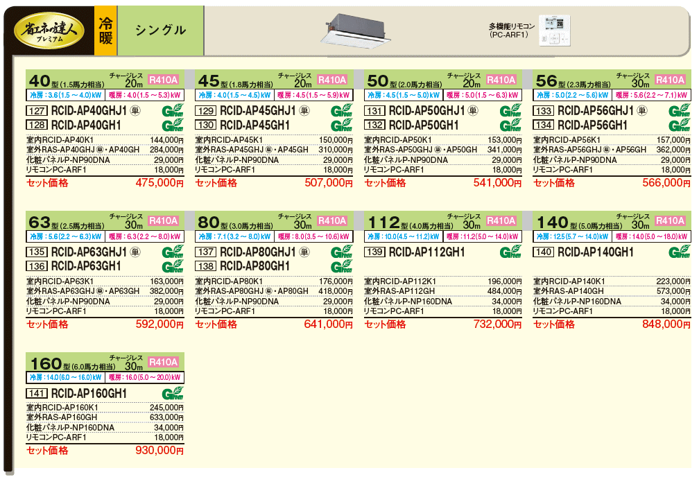Click the 室内RCID-AP112K1 price row

[x=442, y=281]
